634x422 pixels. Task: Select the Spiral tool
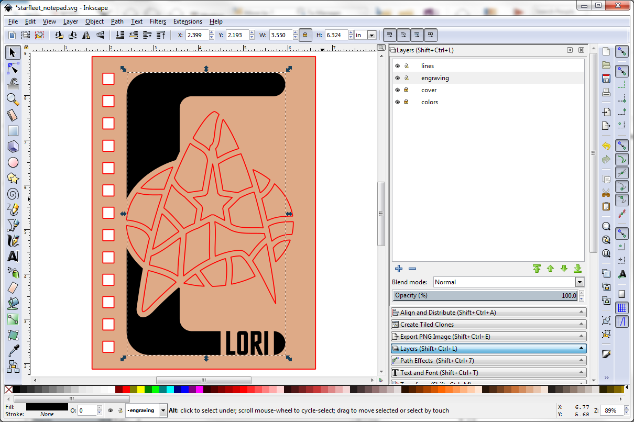[x=13, y=194]
